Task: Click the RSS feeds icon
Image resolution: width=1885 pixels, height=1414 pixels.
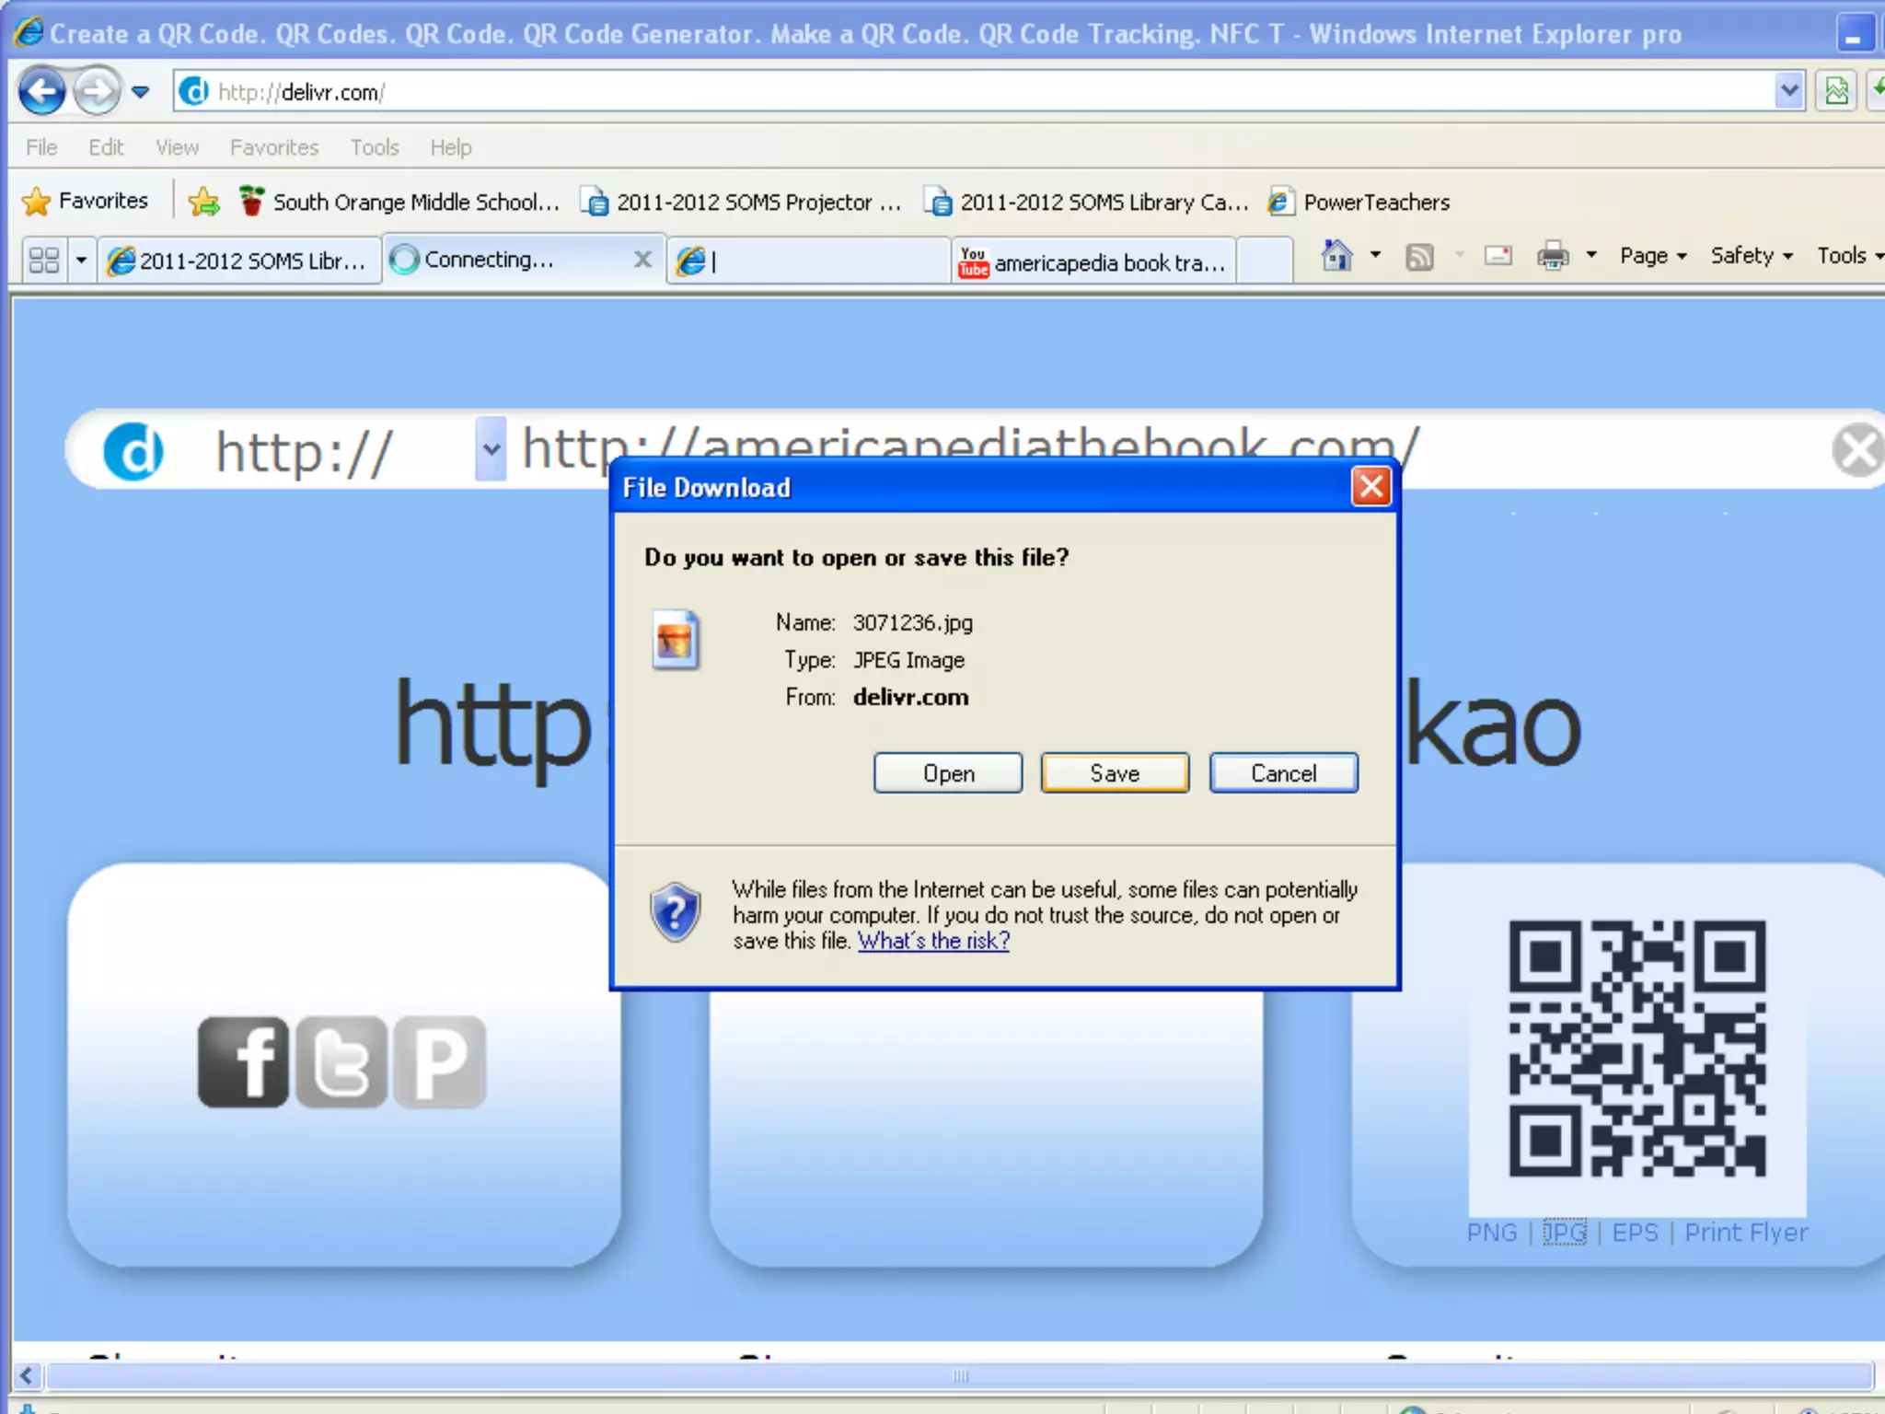Action: 1419,257
